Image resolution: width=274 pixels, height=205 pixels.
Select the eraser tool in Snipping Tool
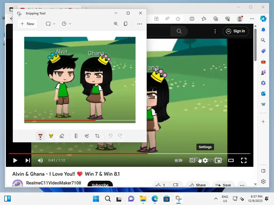point(62,136)
